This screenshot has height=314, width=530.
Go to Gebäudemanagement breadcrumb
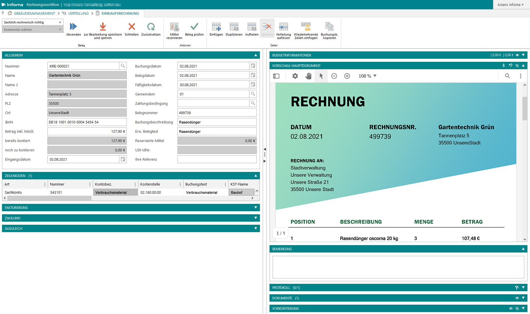coord(34,13)
